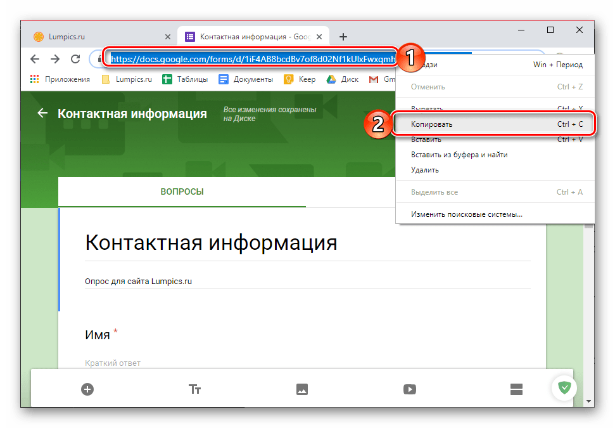615x428 pixels.
Task: Add an image with the picture icon
Action: [x=302, y=389]
